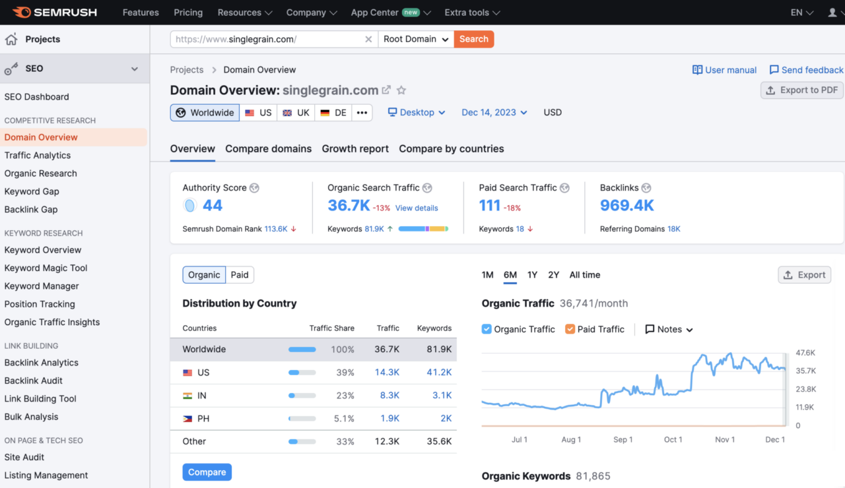This screenshot has width=845, height=488.
Task: Open Backlink Audit in sidebar
Action: 34,381
